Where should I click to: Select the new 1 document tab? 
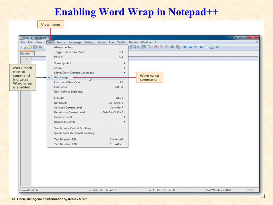pyautogui.click(x=27, y=54)
